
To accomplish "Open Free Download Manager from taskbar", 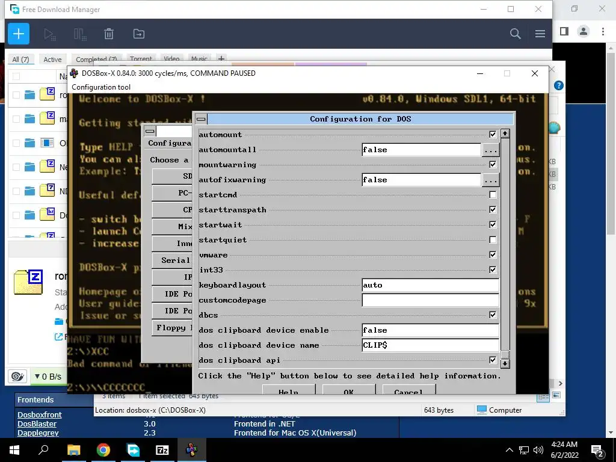I will click(x=133, y=450).
